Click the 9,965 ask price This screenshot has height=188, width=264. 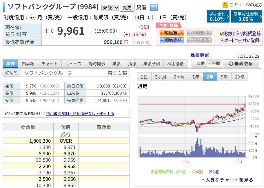click(70, 185)
